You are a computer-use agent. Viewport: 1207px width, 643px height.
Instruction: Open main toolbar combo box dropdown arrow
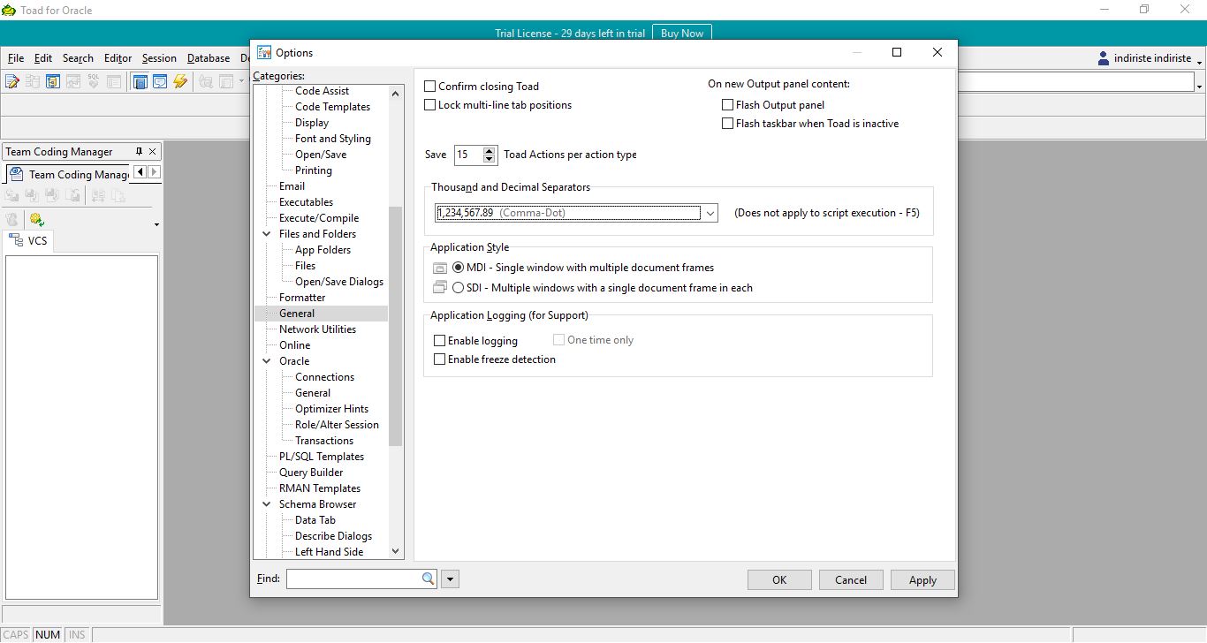click(x=1199, y=86)
